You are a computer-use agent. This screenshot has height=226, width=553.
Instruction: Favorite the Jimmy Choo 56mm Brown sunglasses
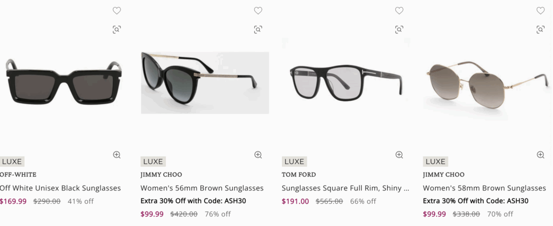(x=258, y=10)
